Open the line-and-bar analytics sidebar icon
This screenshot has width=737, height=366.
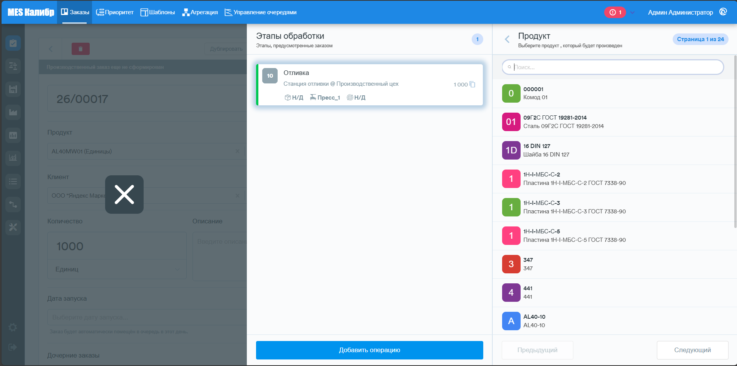(x=13, y=158)
